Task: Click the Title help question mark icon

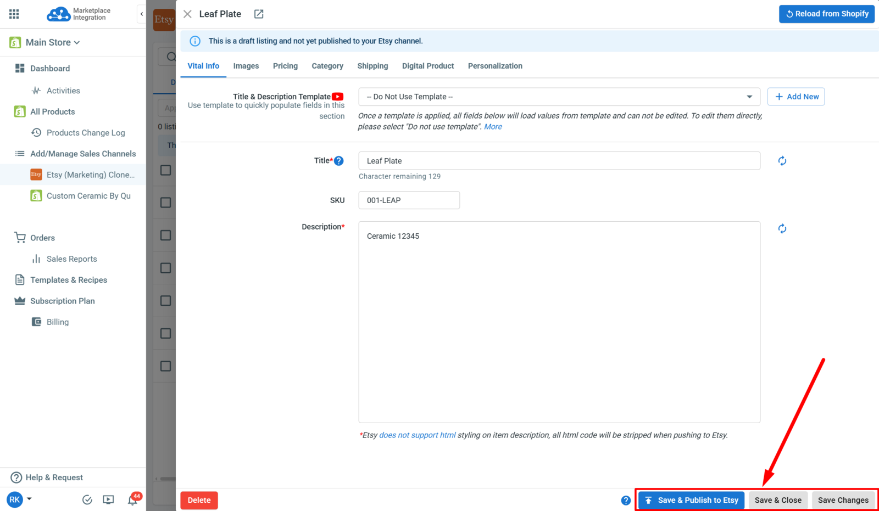Action: (x=339, y=161)
